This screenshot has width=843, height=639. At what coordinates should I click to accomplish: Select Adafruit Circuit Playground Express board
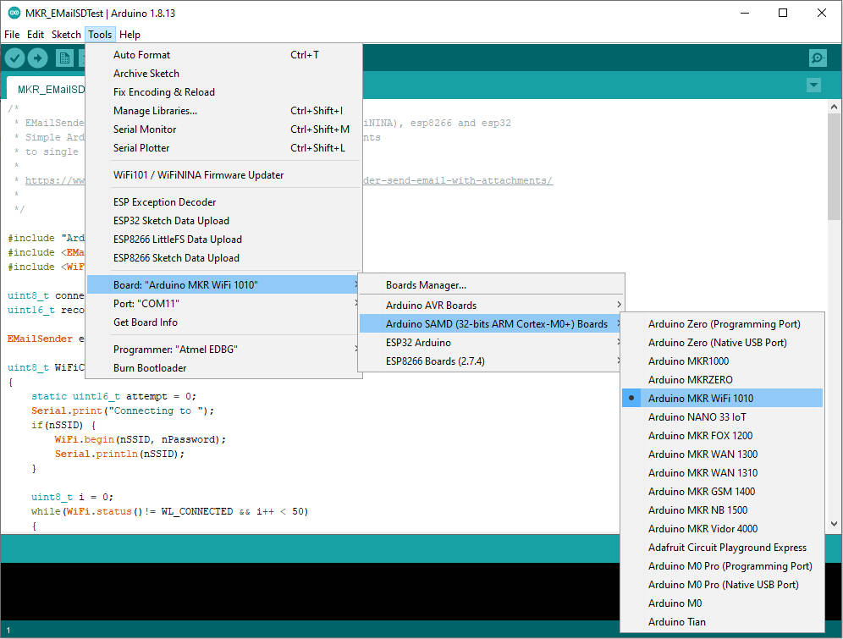tap(722, 548)
